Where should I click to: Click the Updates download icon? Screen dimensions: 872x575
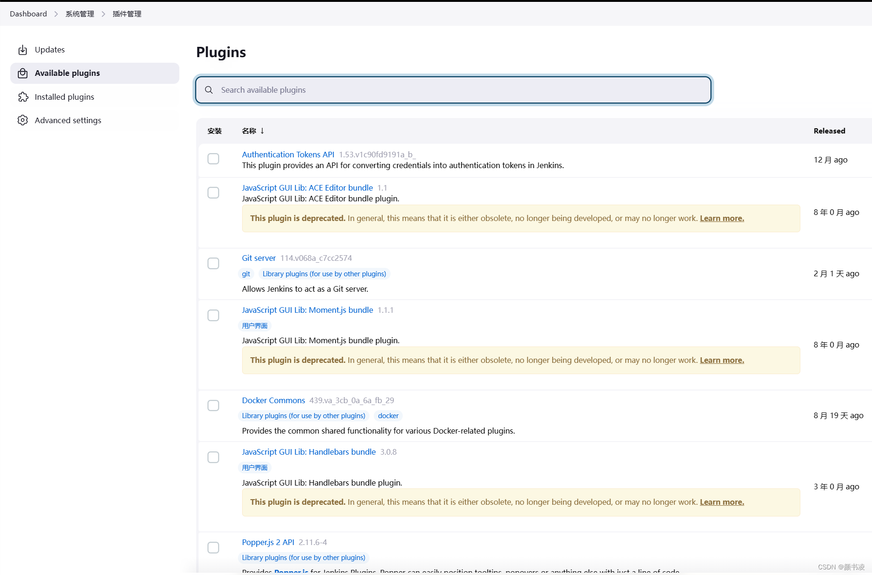pyautogui.click(x=22, y=50)
